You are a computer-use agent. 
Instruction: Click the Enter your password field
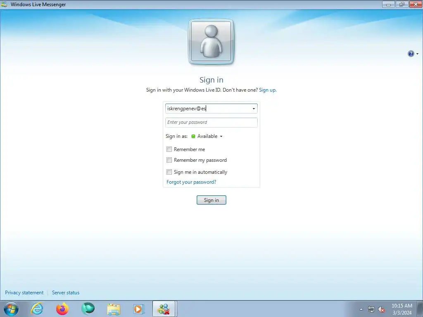(x=211, y=122)
